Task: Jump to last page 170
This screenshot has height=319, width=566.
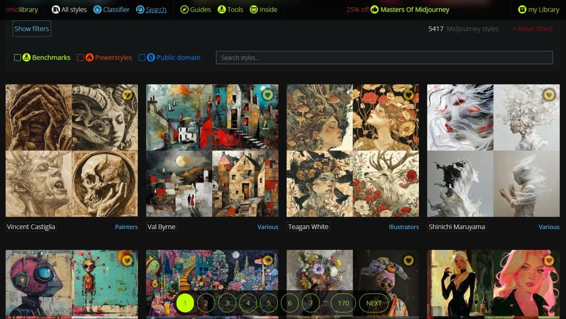Action: click(343, 303)
